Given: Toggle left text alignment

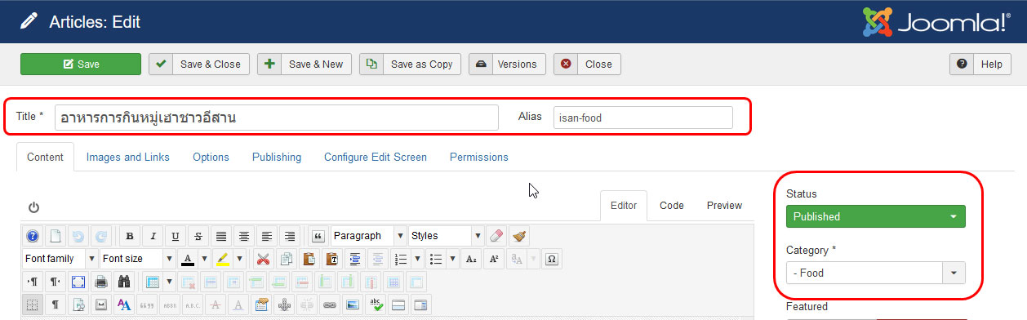Looking at the screenshot, I should coord(267,236).
